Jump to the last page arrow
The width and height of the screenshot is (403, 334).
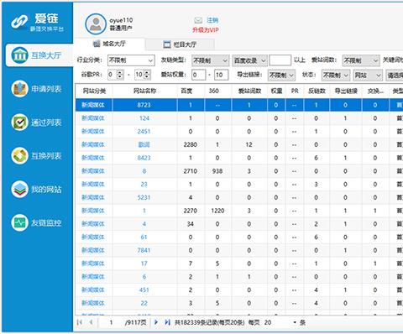point(167,322)
